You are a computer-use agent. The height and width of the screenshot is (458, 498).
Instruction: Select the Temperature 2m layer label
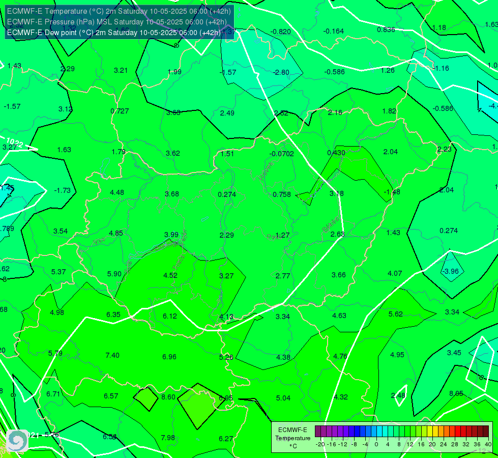(119, 11)
